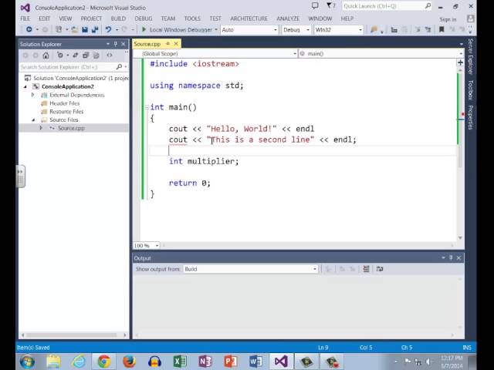Open Chrome from the taskbar
The width and height of the screenshot is (494, 370).
(x=104, y=362)
